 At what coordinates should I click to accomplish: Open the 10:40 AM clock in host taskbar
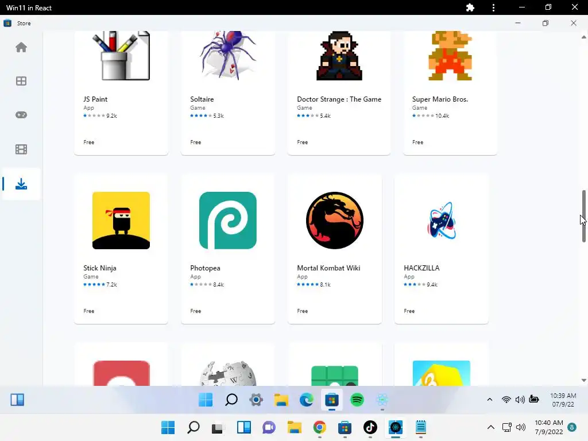pos(549,427)
